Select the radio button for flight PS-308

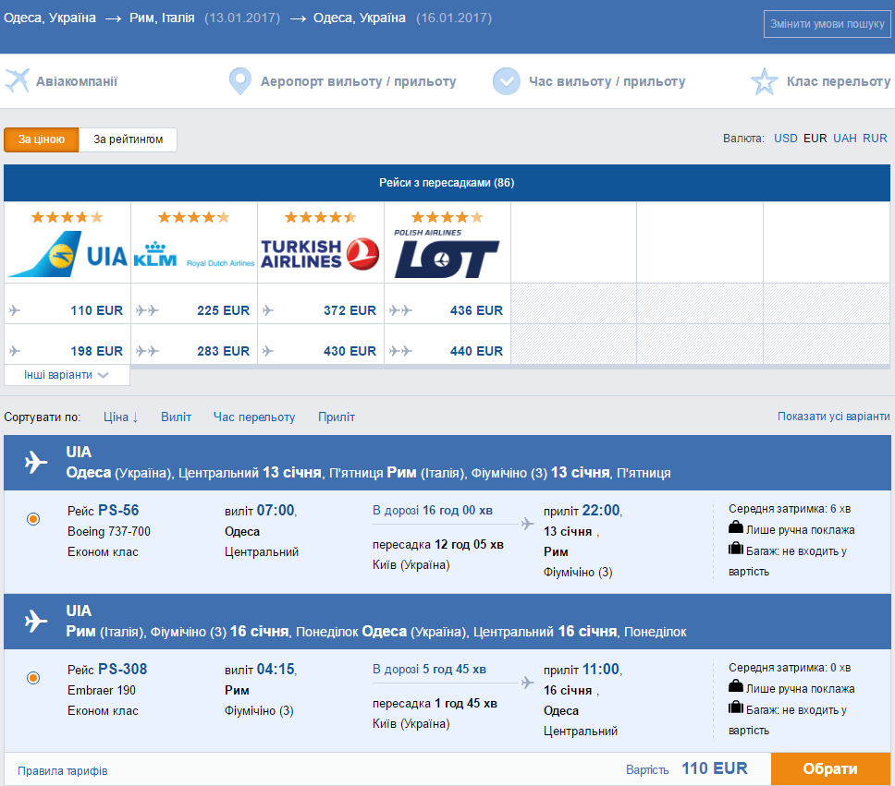click(x=33, y=678)
